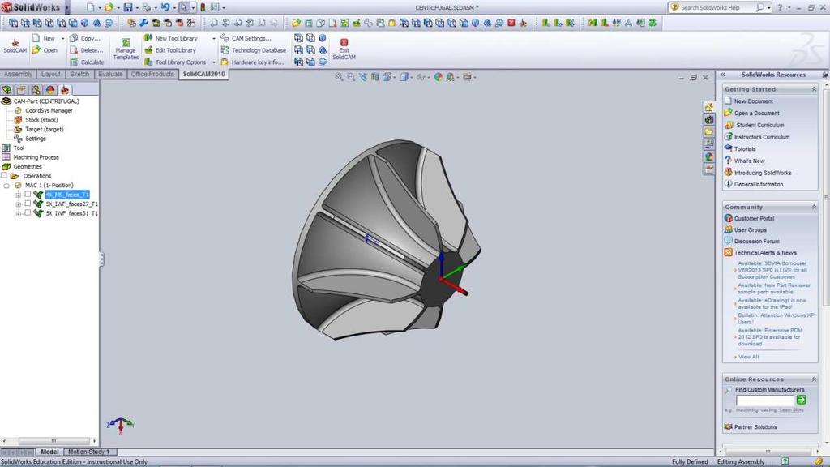830x467 pixels.
Task: Switch to the Office Products tab
Action: 152,74
